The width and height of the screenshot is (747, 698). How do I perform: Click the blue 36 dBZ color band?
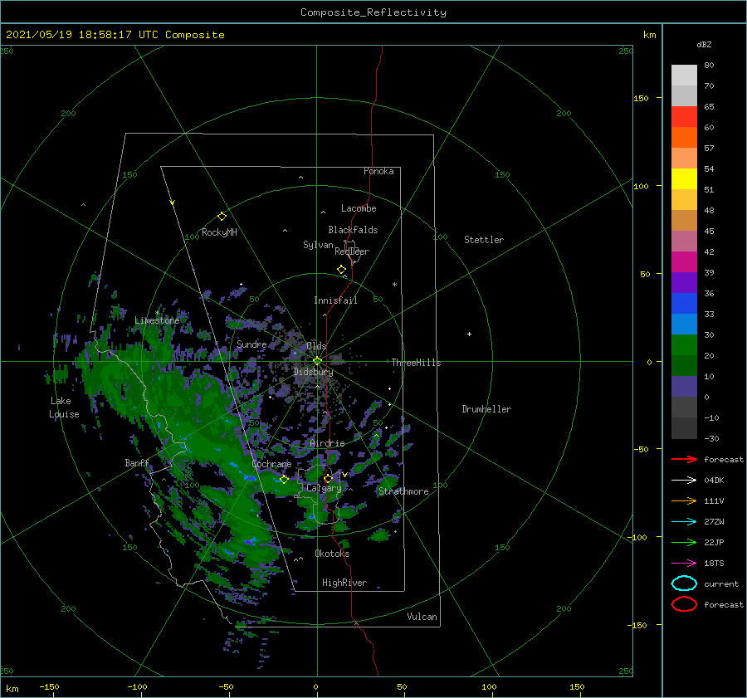click(684, 304)
